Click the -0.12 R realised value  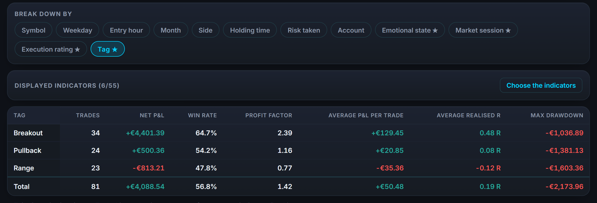488,168
